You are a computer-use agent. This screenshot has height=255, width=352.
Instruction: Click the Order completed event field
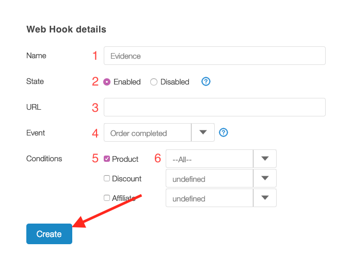148,132
